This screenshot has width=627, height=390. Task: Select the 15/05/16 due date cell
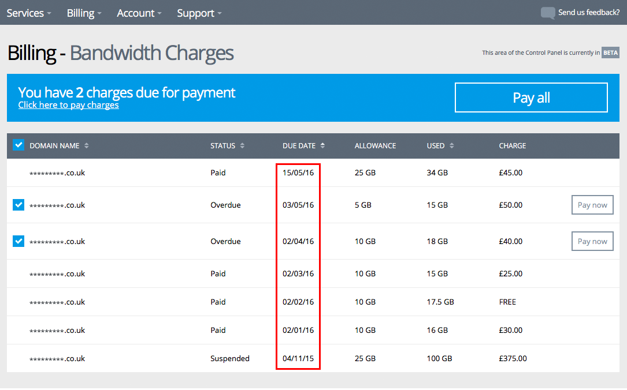[298, 173]
